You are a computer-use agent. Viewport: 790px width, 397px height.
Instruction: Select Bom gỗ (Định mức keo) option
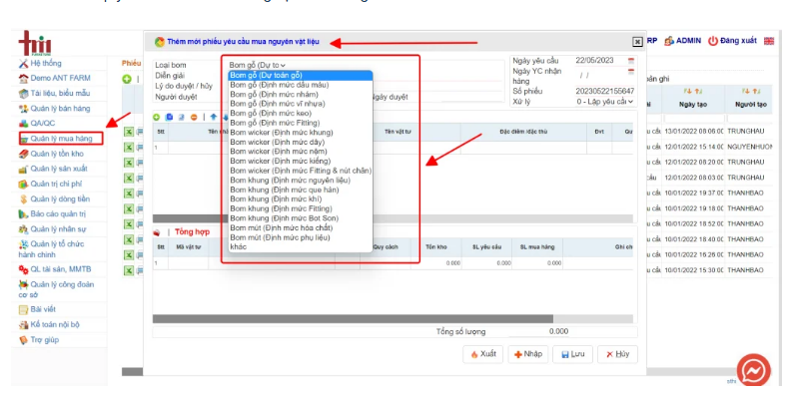[301, 113]
